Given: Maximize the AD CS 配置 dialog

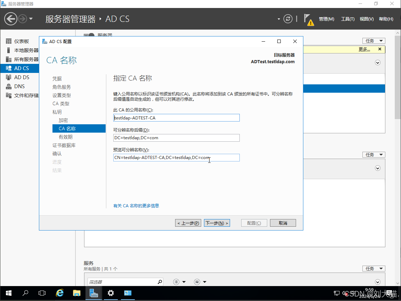Looking at the screenshot, I should point(279,41).
